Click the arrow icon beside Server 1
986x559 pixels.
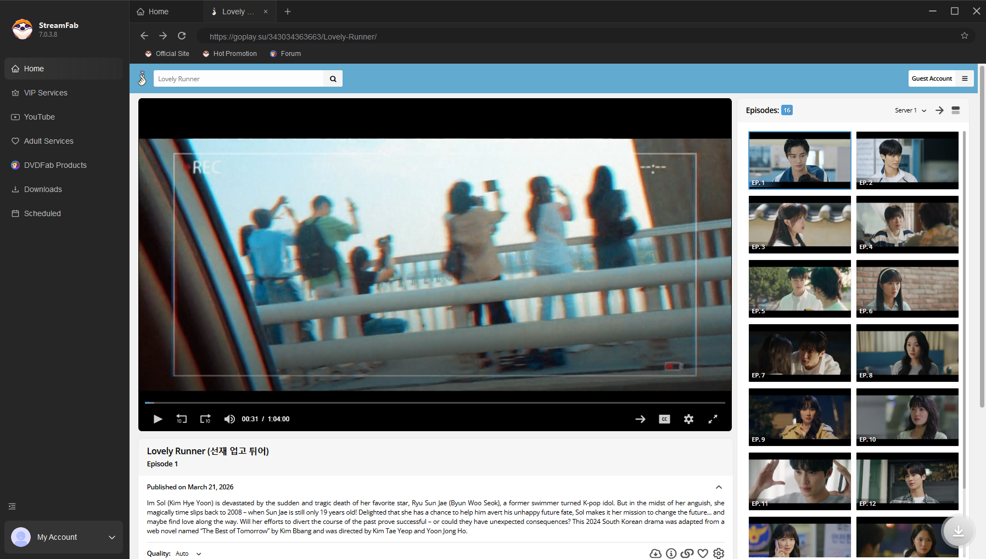pos(939,110)
